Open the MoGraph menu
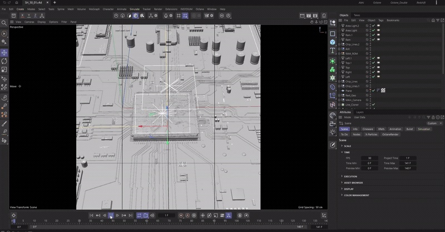The height and width of the screenshot is (232, 445). point(94,9)
